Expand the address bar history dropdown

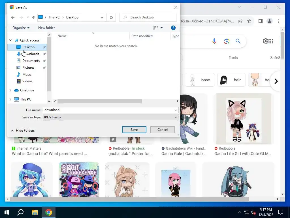click(x=102, y=17)
